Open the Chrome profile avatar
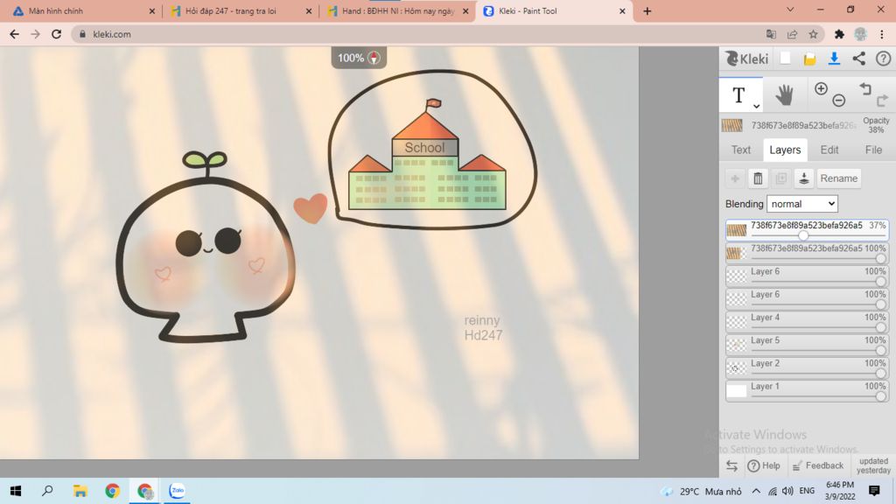Viewport: 896px width, 504px height. pyautogui.click(x=861, y=34)
